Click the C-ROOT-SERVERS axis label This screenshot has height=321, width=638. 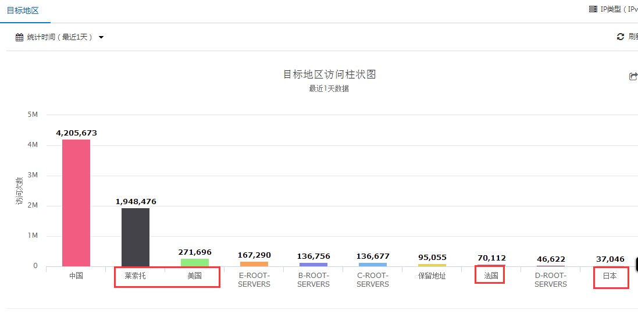tap(373, 280)
